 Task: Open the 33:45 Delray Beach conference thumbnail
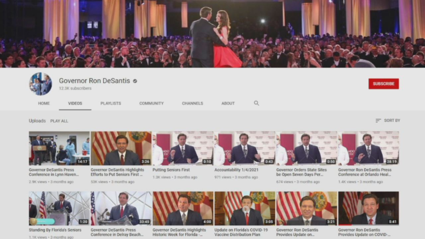coord(121,208)
